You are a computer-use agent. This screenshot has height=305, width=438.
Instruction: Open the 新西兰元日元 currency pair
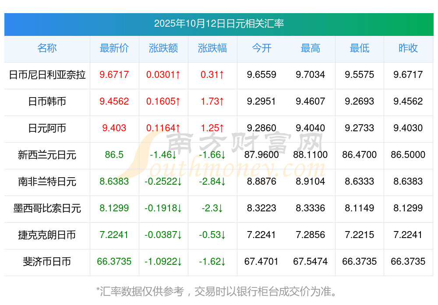click(x=47, y=155)
